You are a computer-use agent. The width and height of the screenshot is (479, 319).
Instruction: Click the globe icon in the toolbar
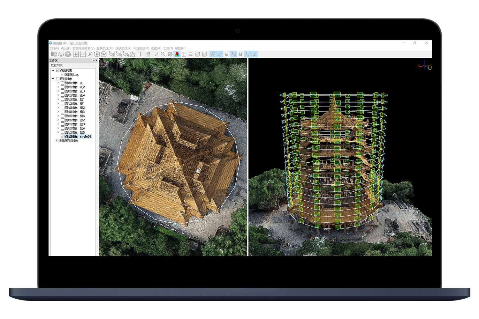(68, 54)
